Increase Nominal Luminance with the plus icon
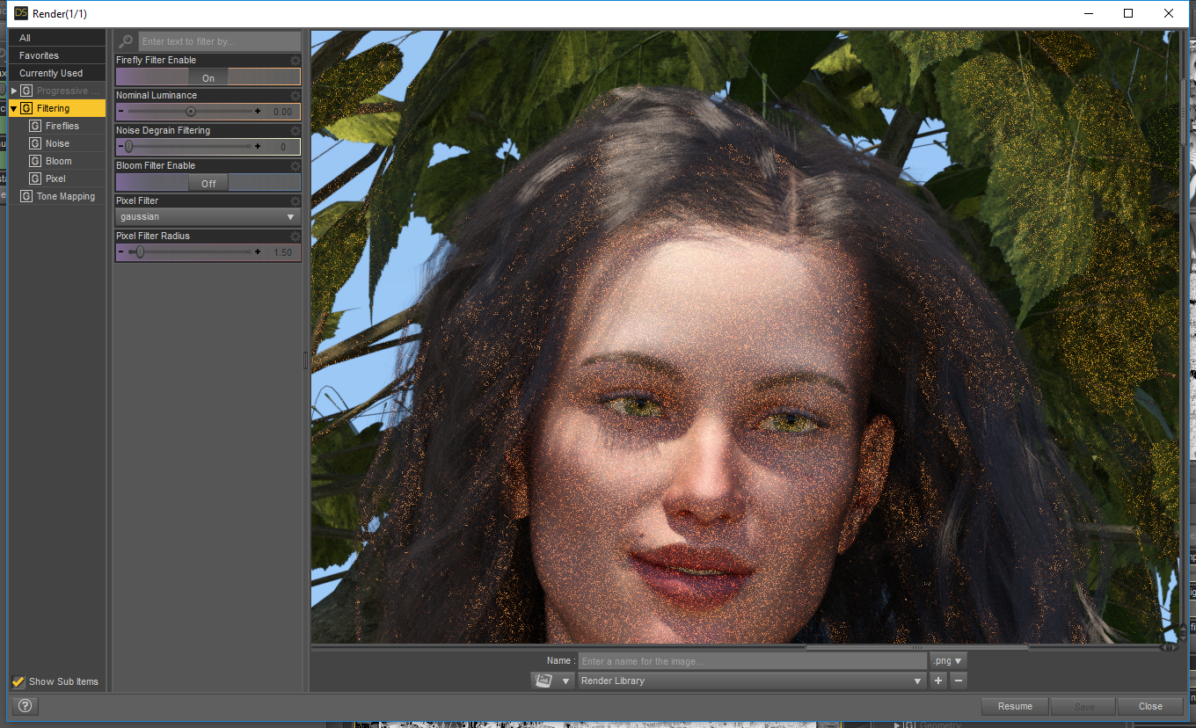 pyautogui.click(x=258, y=112)
